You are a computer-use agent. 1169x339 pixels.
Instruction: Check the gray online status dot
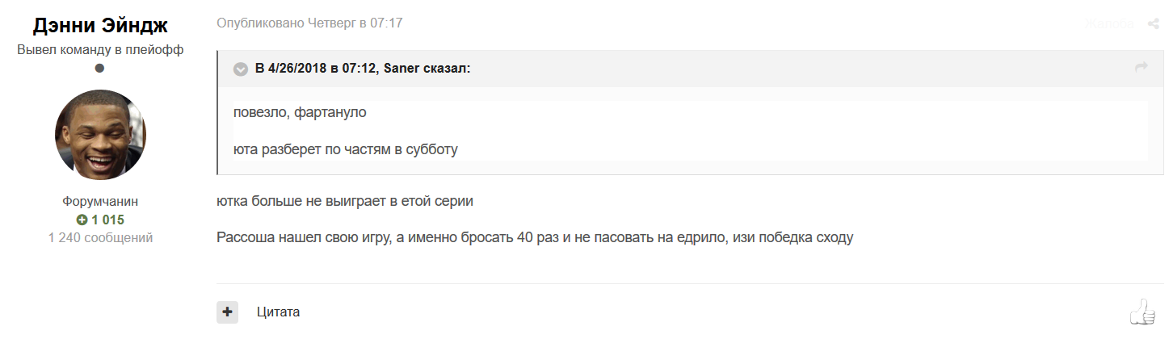pos(100,69)
